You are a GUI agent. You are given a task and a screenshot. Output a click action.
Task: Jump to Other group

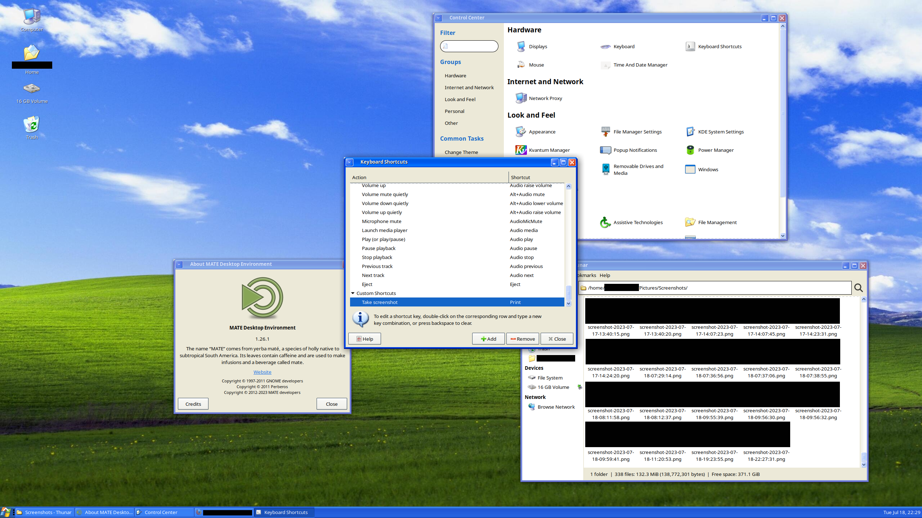(x=451, y=123)
